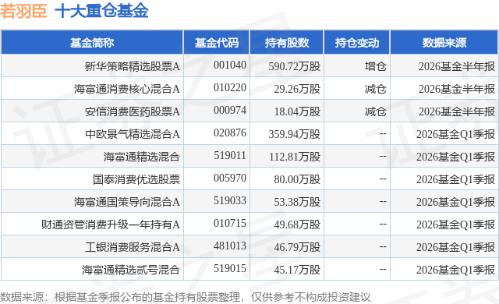Select fund 安信消费医药股票A
Image resolution: width=499 pixels, height=304 pixels.
click(x=132, y=111)
